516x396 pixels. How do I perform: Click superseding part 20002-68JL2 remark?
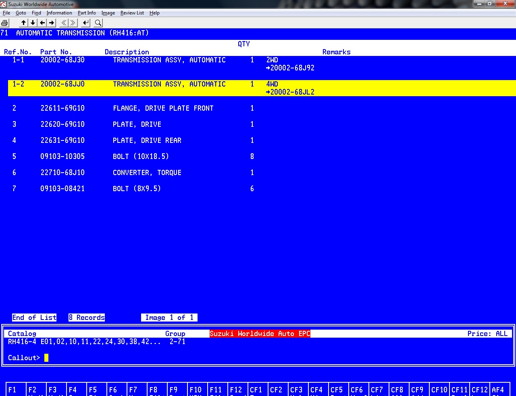[x=290, y=92]
